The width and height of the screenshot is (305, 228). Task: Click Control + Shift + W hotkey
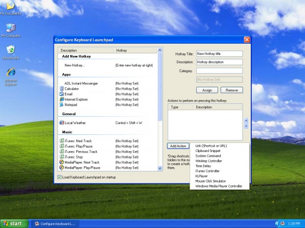click(129, 123)
